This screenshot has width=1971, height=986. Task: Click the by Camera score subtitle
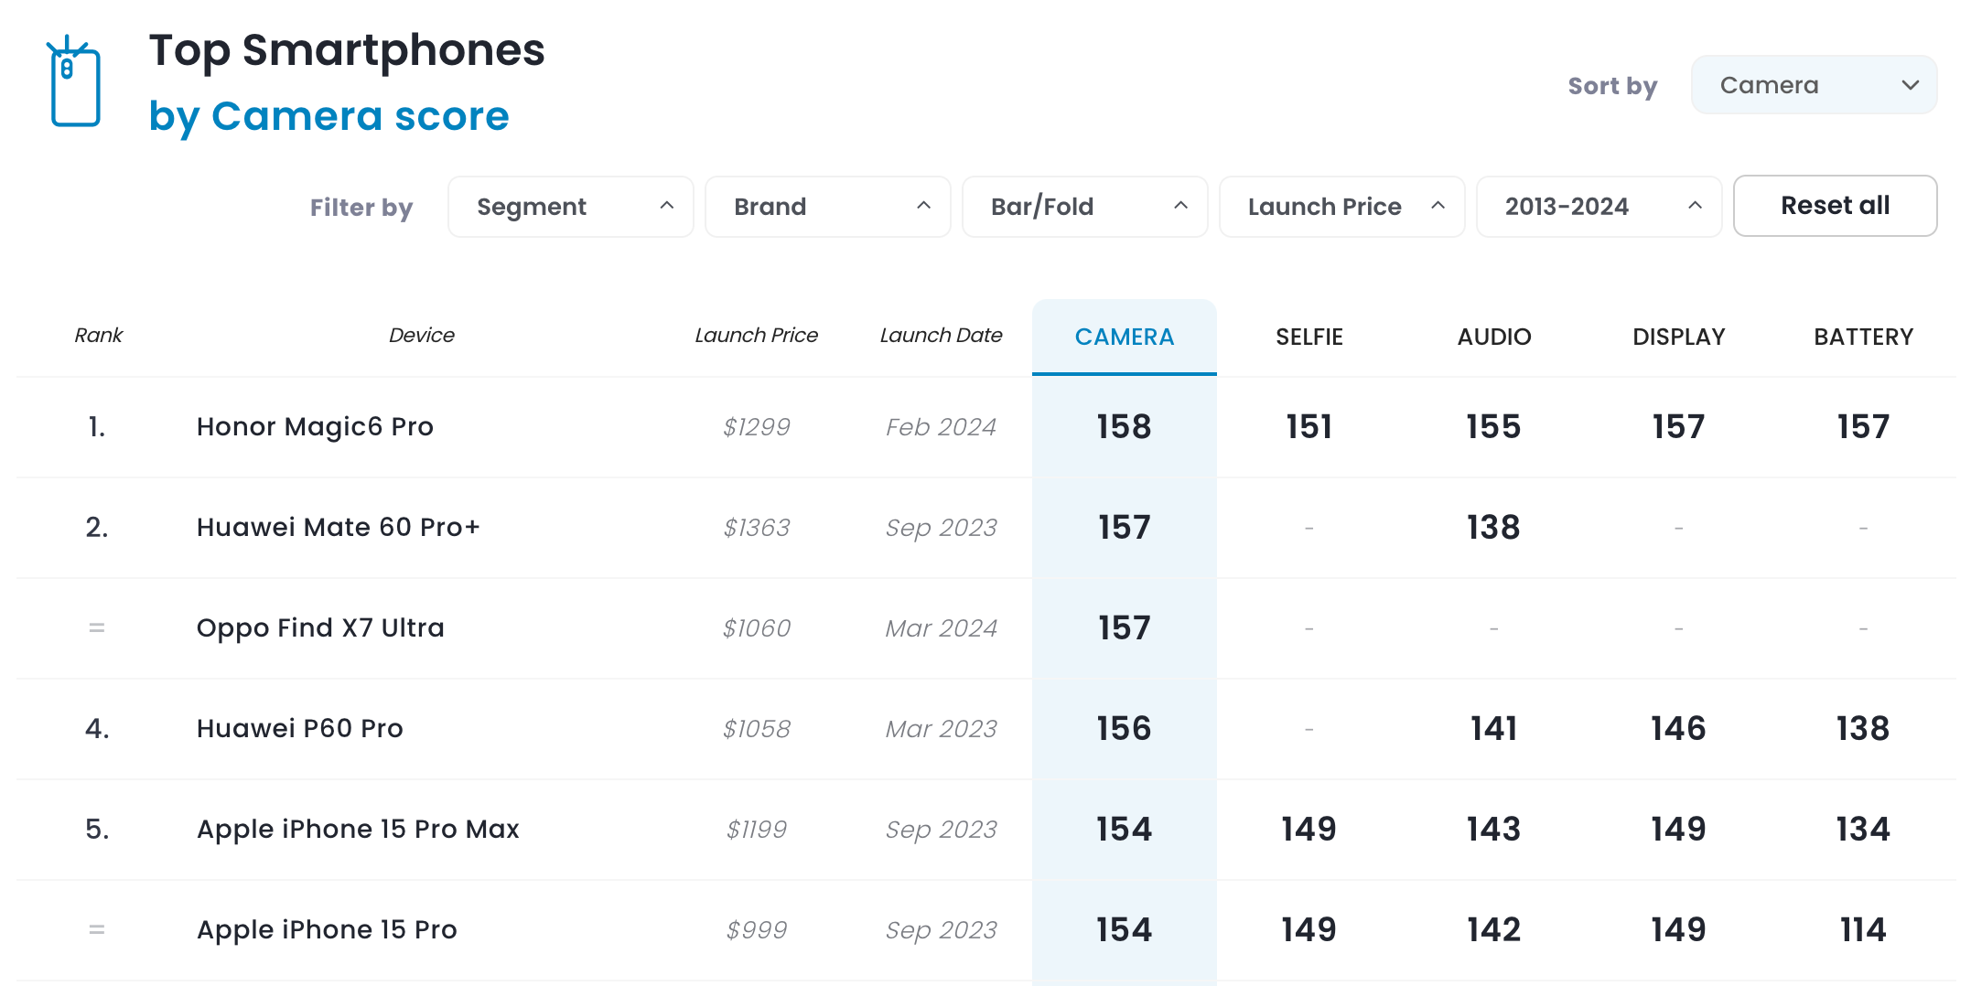(x=328, y=117)
